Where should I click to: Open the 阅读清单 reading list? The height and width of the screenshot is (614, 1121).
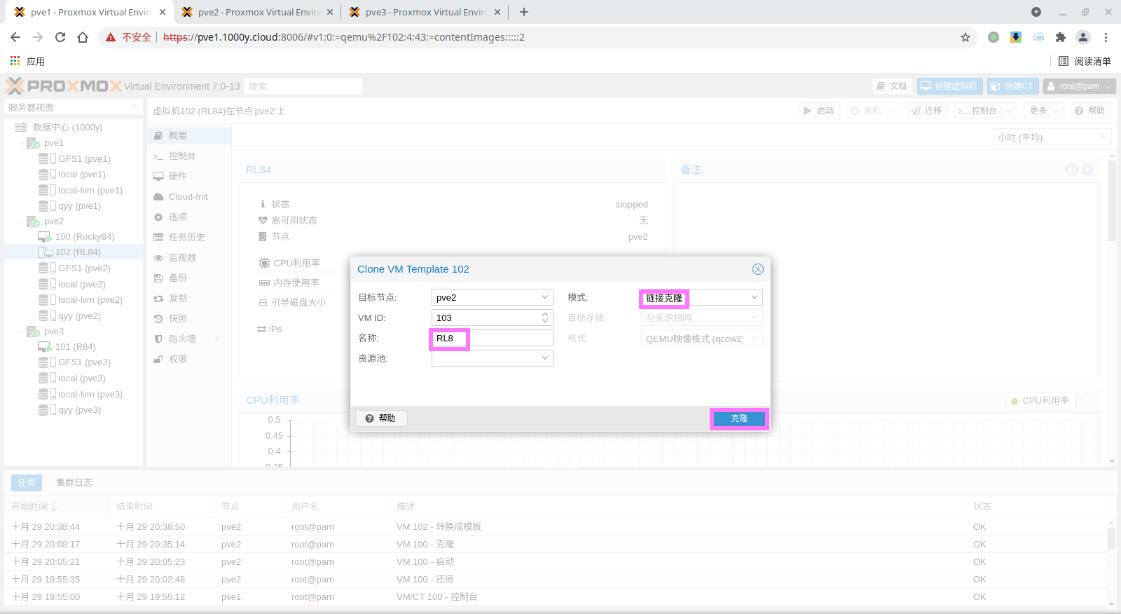coord(1085,61)
